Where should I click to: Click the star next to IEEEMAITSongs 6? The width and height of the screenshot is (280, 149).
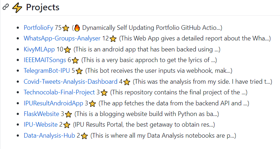click(75, 60)
